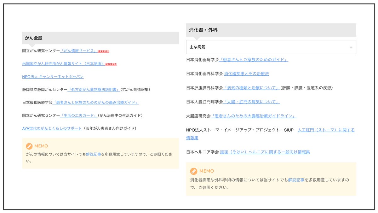The image size is (378, 213).
Task: Click the pencil MEMO icon under 消化器・外科
Action: point(194,171)
